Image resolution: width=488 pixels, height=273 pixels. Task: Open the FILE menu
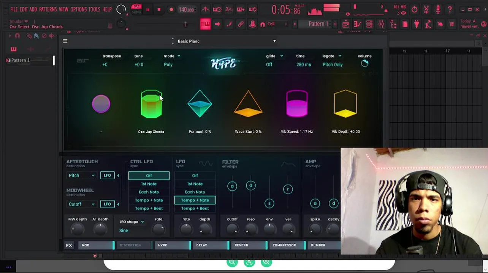[x=14, y=9]
